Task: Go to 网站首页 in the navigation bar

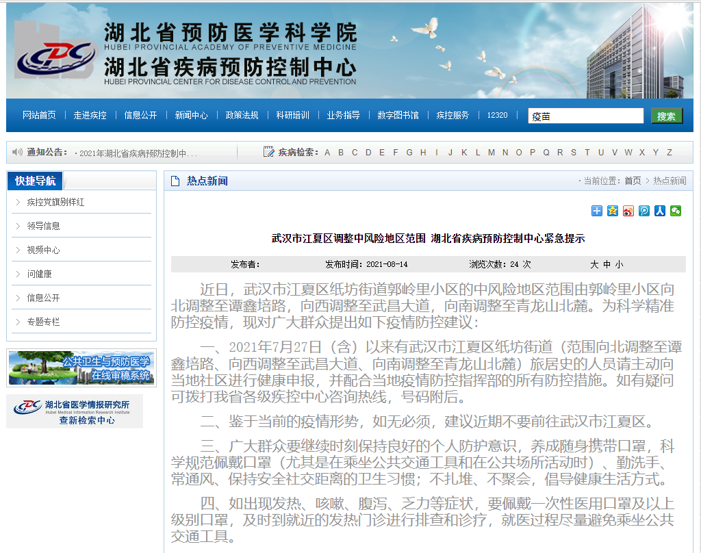Action: point(39,116)
